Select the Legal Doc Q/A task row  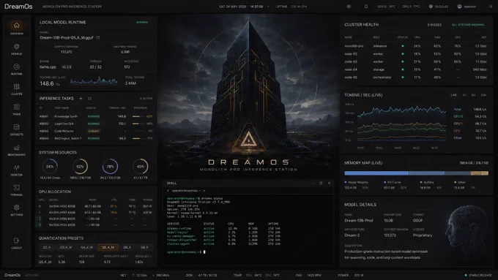tap(96, 124)
